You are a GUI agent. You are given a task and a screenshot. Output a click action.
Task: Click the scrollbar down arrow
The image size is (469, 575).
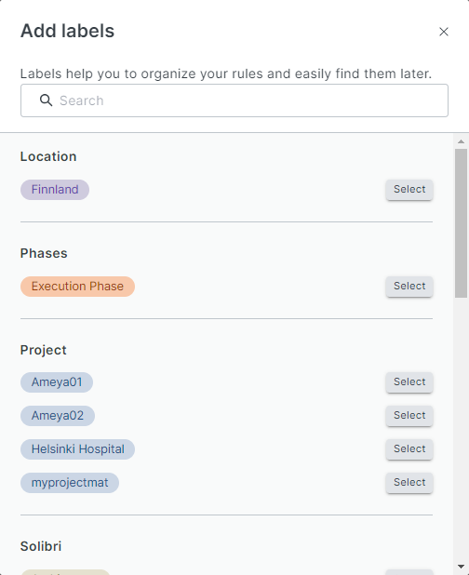pos(461,567)
